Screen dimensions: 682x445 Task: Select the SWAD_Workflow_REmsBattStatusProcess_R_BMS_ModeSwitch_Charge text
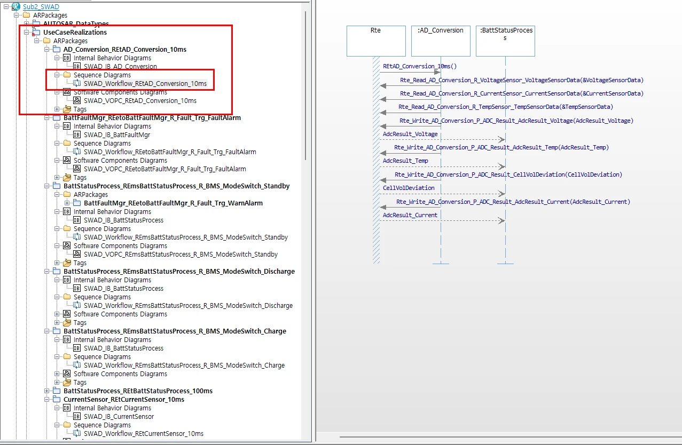184,365
